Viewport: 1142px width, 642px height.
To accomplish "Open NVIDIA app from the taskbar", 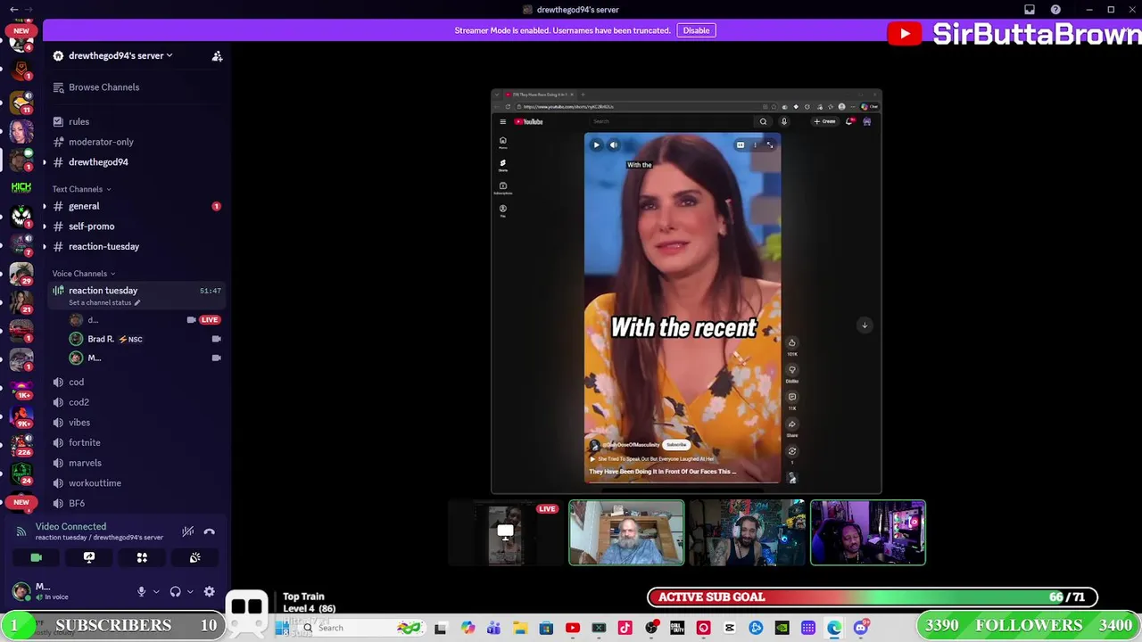I will click(782, 629).
